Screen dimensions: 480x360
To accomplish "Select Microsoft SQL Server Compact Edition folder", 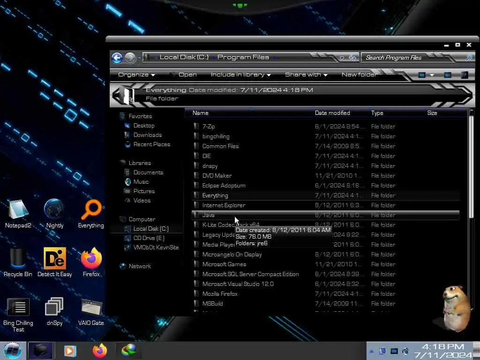I will (250, 274).
